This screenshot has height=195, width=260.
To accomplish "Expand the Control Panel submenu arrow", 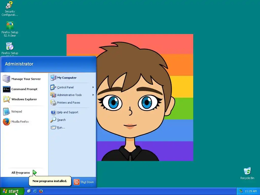I will (x=93, y=87).
